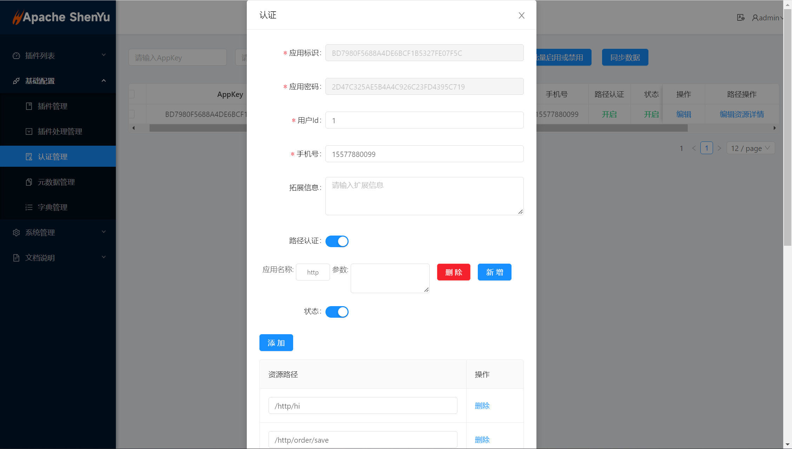Screen dimensions: 792x449
Task: Click the gear icon beside 系统管理
Action: [x=16, y=233]
